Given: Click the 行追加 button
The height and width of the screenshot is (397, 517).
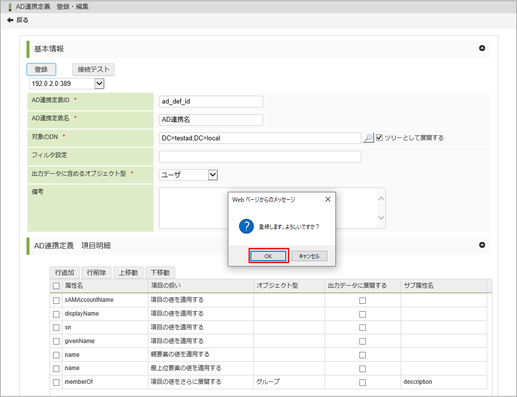Looking at the screenshot, I should (64, 272).
